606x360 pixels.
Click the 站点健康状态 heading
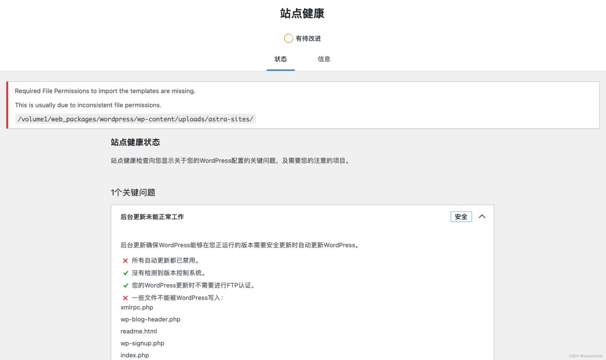coord(134,142)
